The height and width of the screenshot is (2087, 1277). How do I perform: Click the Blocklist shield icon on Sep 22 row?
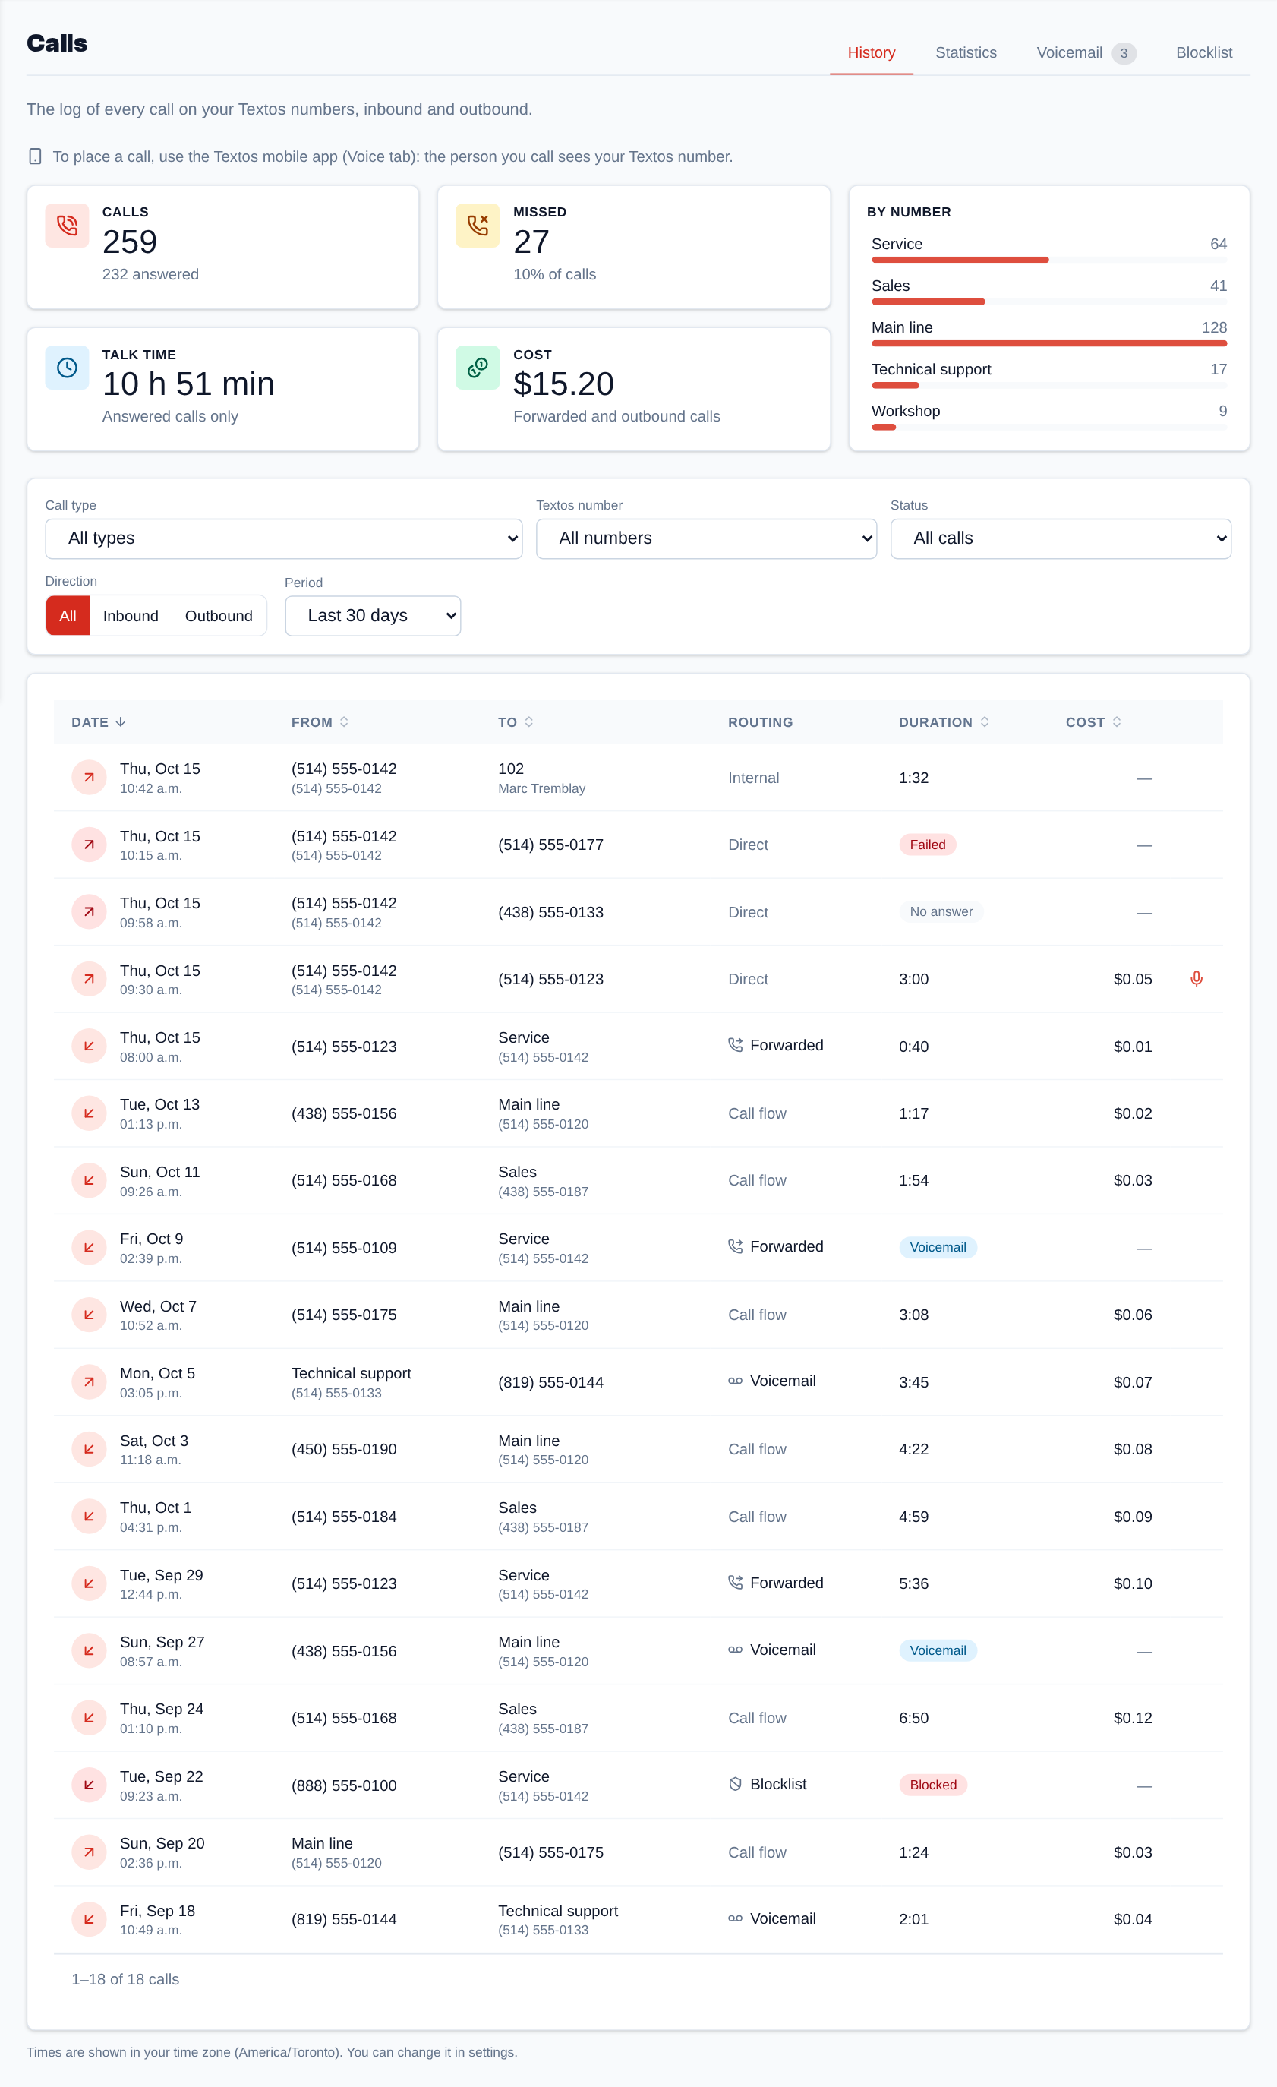pyautogui.click(x=735, y=1784)
